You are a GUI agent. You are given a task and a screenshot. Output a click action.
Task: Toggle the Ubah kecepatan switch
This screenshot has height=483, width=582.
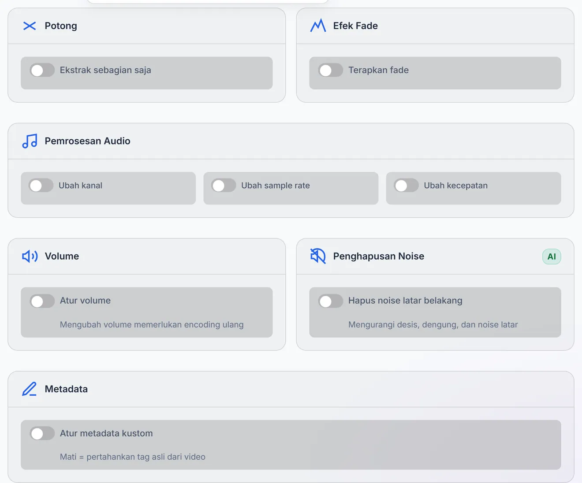point(406,186)
